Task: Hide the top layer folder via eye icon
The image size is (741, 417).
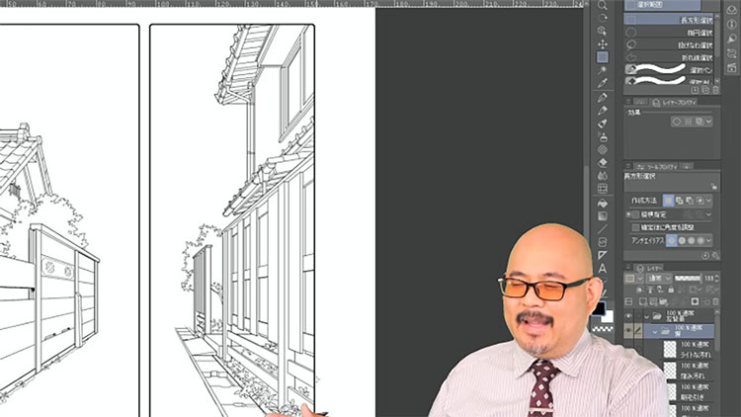Action: pos(628,316)
